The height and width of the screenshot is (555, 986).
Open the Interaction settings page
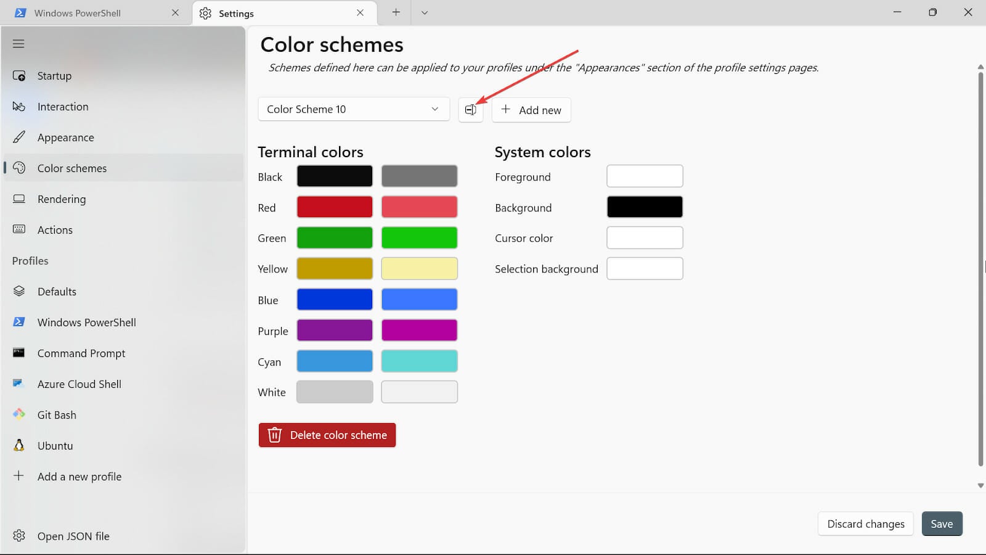click(62, 107)
